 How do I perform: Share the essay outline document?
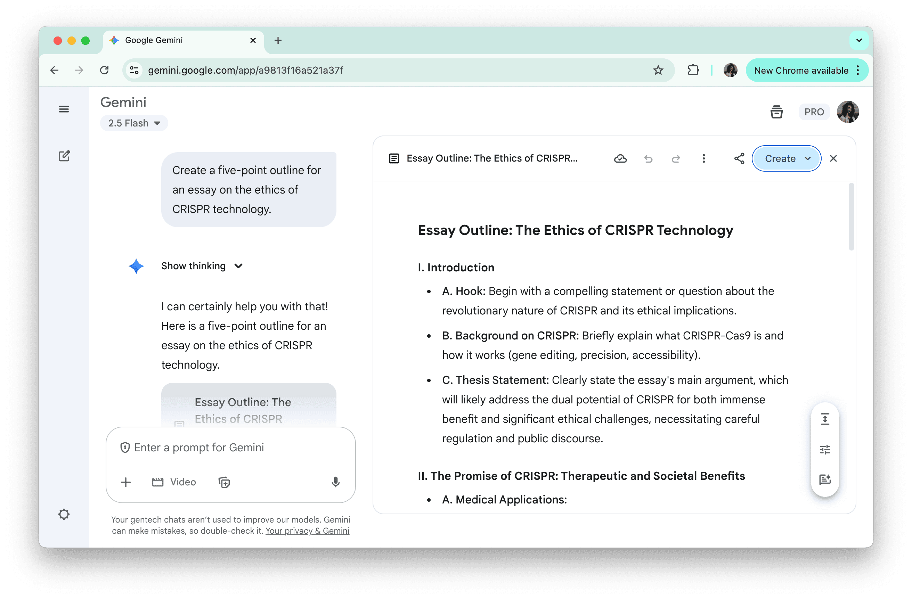click(739, 158)
